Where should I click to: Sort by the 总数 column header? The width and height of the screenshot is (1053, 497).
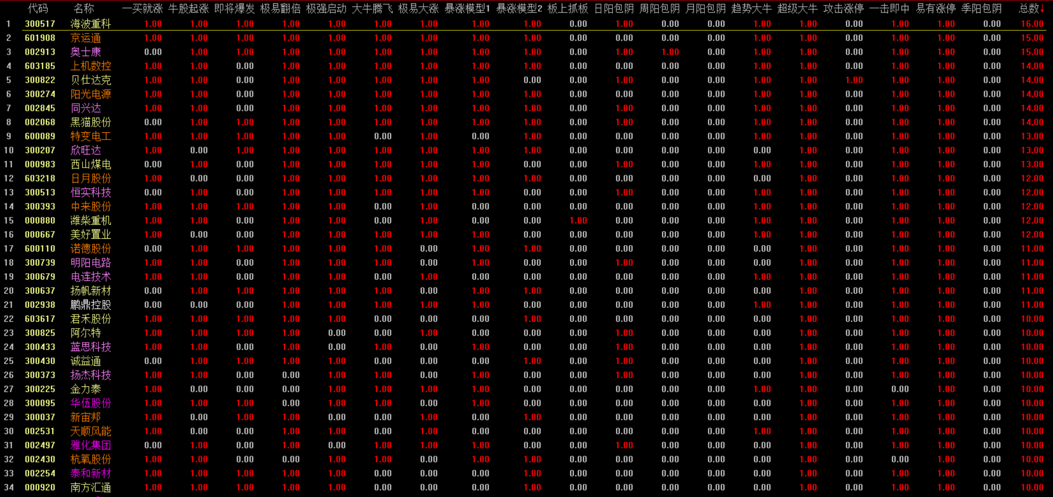(1031, 9)
